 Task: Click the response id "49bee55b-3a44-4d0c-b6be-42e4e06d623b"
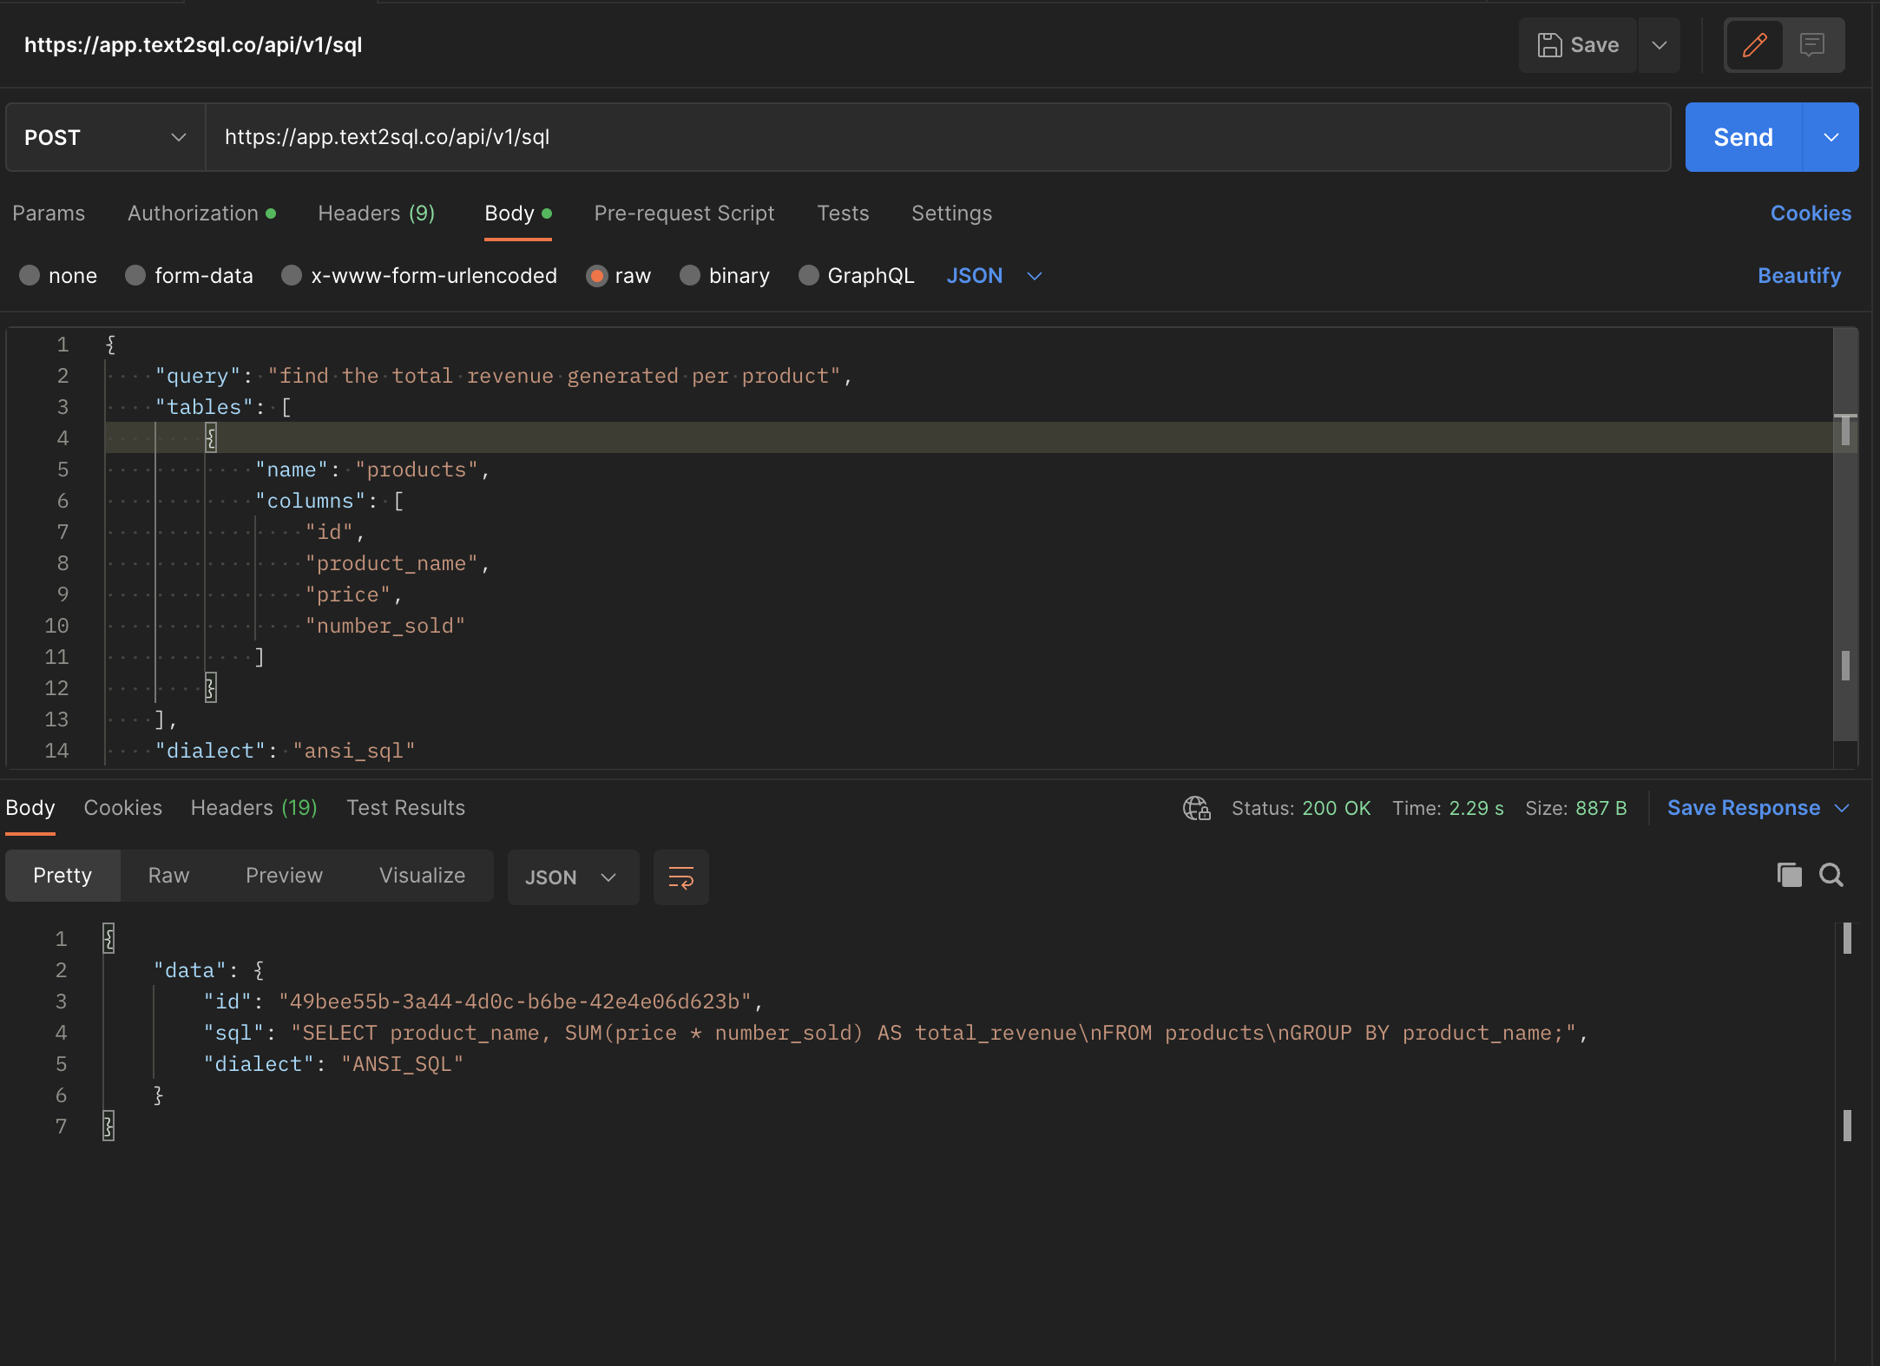pyautogui.click(x=515, y=1002)
